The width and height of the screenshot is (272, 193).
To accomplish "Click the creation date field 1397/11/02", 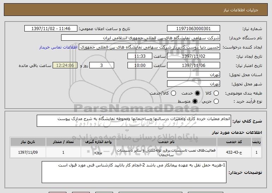I will click(194, 56).
